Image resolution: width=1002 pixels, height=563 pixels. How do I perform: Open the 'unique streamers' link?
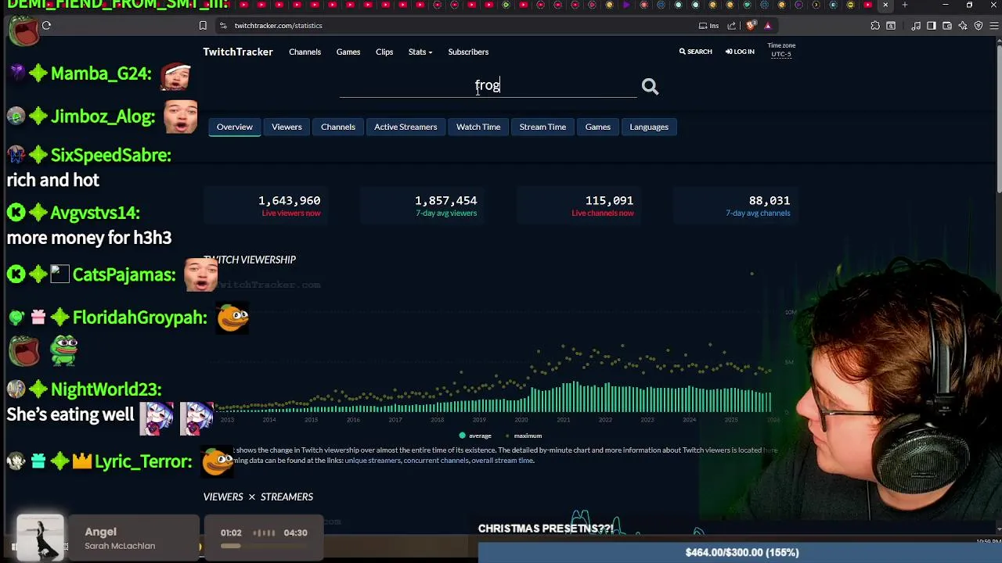[x=373, y=461]
